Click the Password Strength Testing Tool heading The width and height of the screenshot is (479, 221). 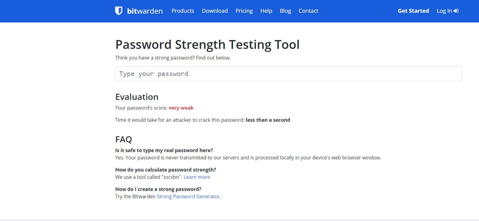(207, 45)
